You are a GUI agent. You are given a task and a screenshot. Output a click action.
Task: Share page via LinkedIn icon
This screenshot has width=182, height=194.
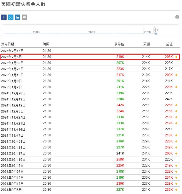(x=18, y=18)
